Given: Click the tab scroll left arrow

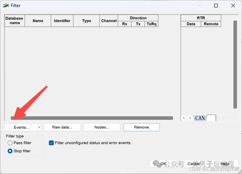Looking at the screenshot, I should pyautogui.click(x=184, y=118).
